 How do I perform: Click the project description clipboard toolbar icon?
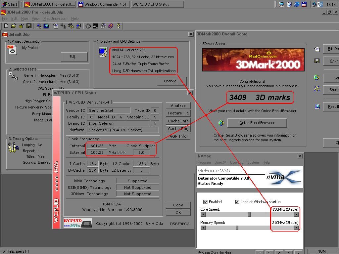click(x=56, y=26)
